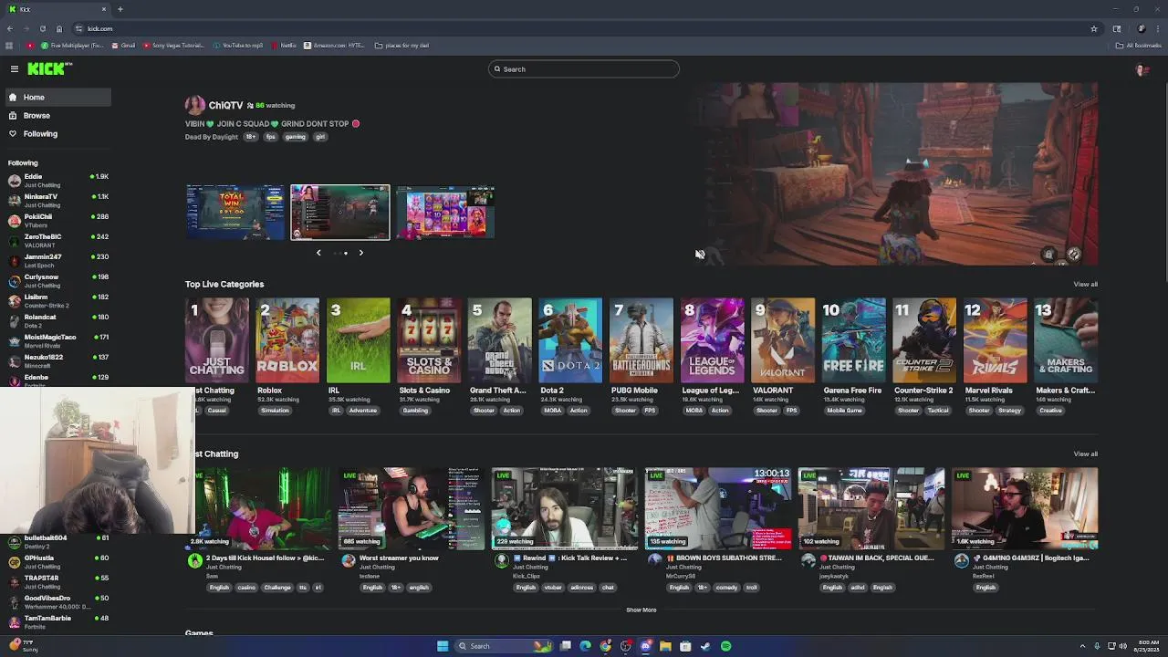Open the BROWN BOYS SUBATHON stream

coord(717,509)
